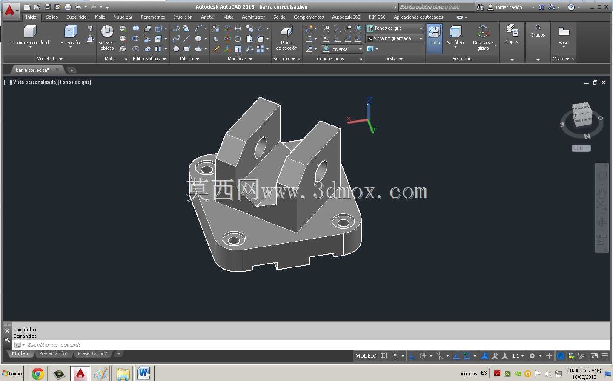Open the Tonos de gris visual style dropdown
The height and width of the screenshot is (381, 613).
pos(395,28)
